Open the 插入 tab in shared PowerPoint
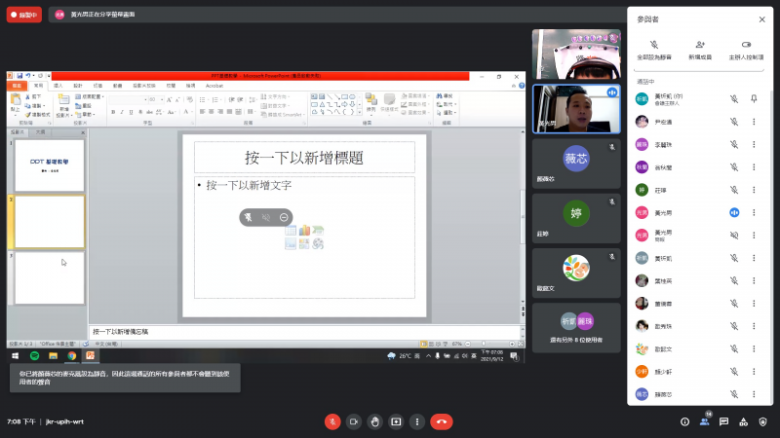The width and height of the screenshot is (780, 438). pos(58,86)
